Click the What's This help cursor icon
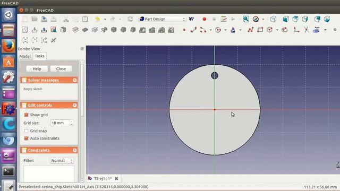The width and height of the screenshot is (340, 191). pyautogui.click(x=191, y=19)
